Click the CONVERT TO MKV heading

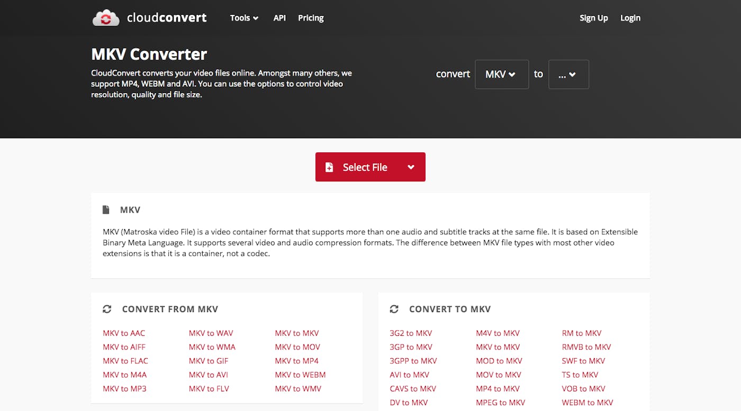pos(450,309)
